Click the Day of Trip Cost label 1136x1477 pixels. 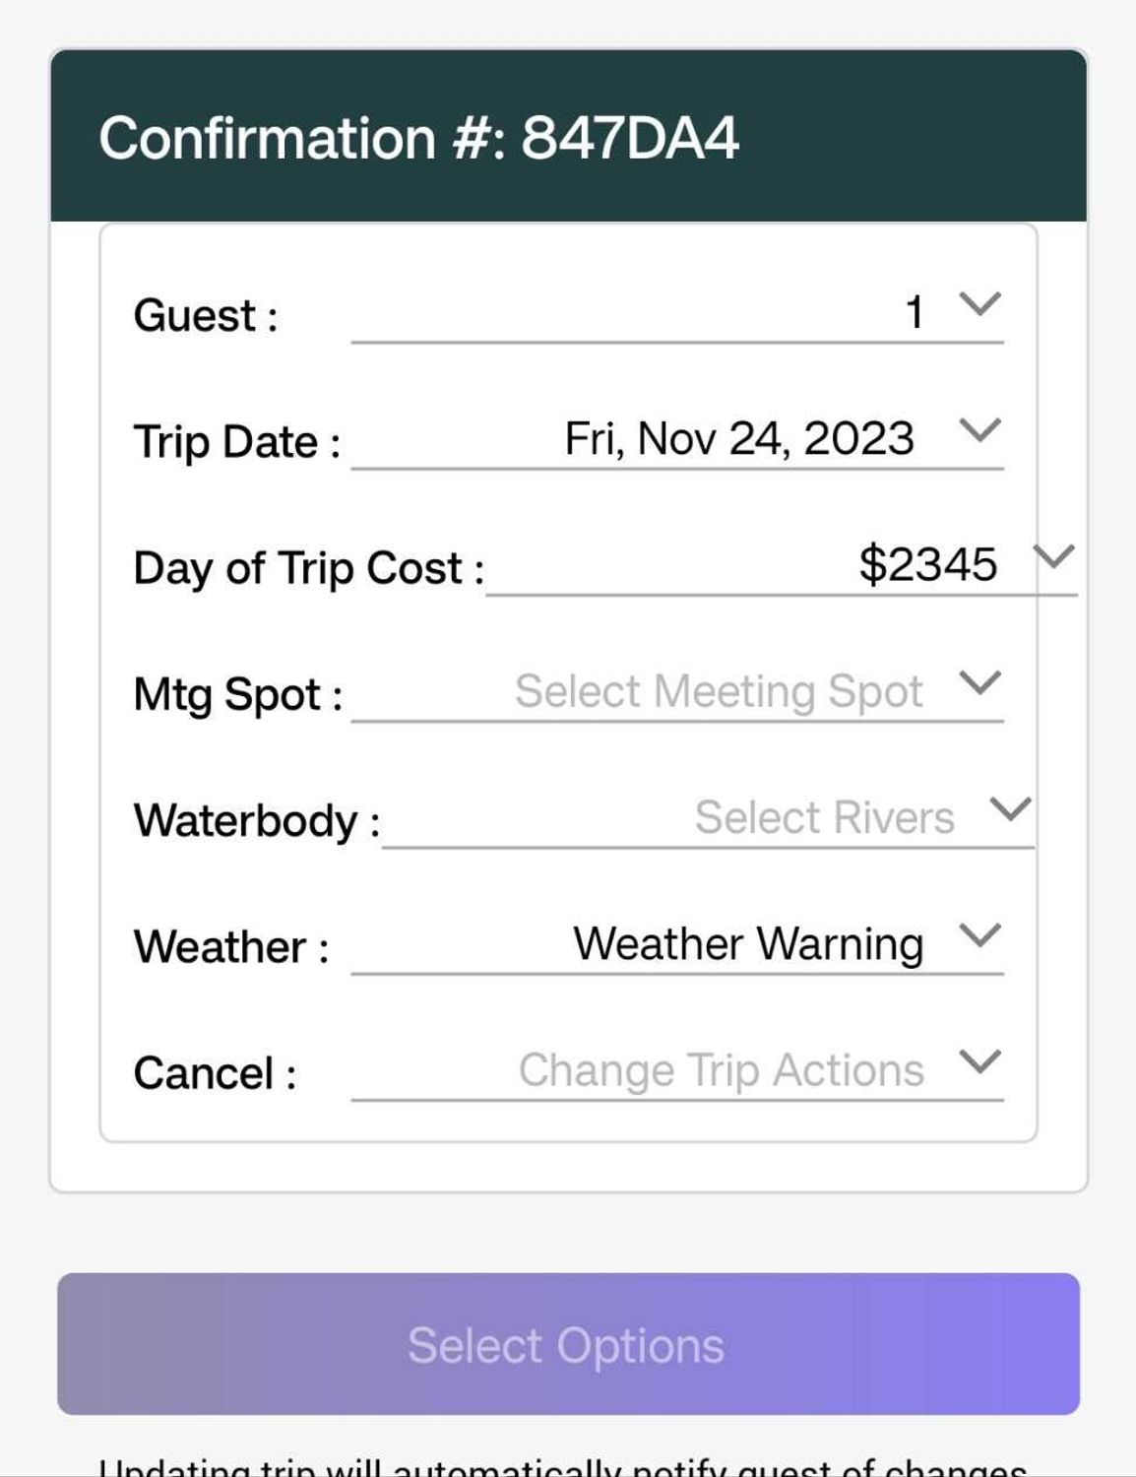click(308, 569)
